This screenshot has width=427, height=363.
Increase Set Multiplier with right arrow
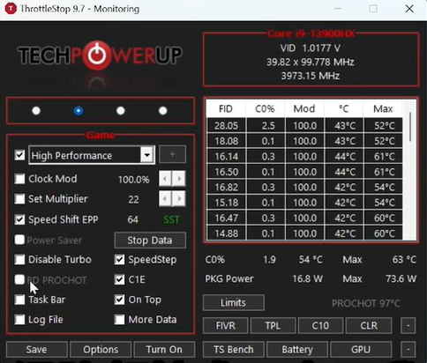(179, 199)
